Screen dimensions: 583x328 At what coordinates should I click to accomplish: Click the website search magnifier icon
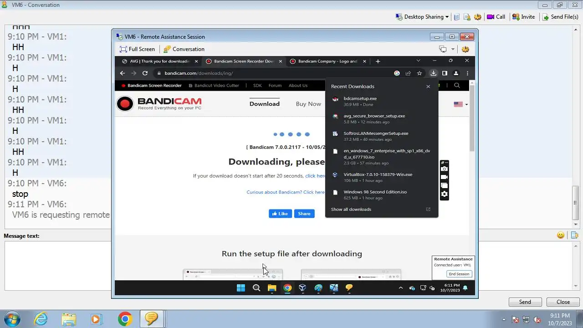(x=457, y=85)
